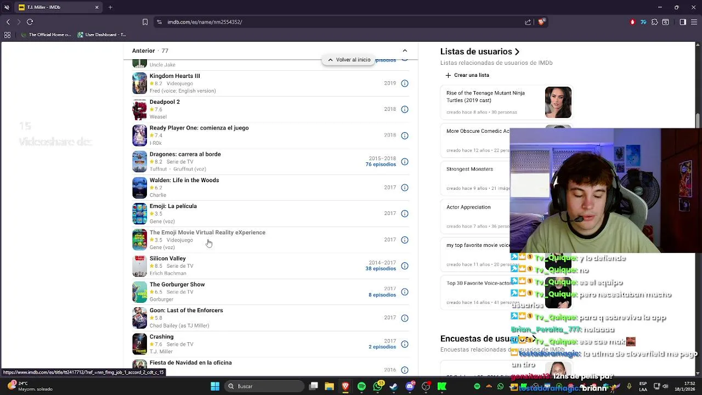Open info icon for Goon: Last of the Enforcers

click(405, 318)
